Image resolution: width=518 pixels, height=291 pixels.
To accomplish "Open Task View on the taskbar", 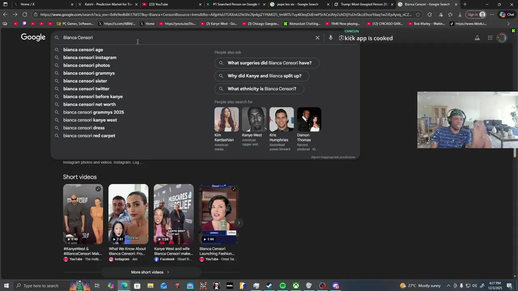I will click(97, 286).
